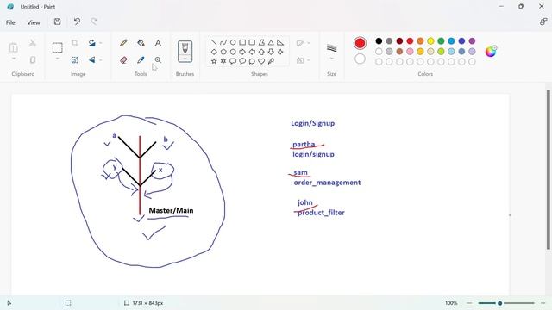Click the zoom slider handle
This screenshot has height=310, width=552.
tap(499, 303)
